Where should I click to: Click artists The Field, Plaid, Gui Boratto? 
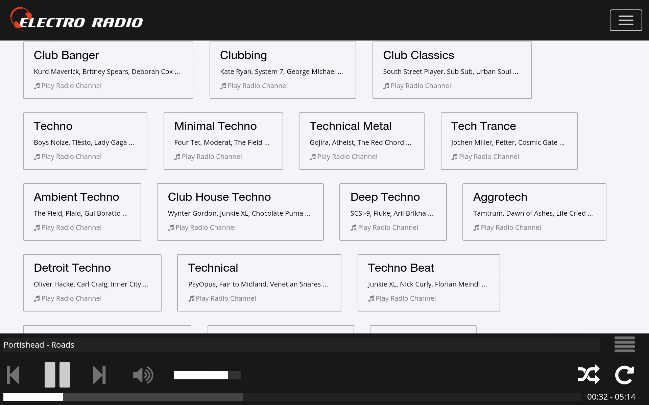tap(81, 213)
